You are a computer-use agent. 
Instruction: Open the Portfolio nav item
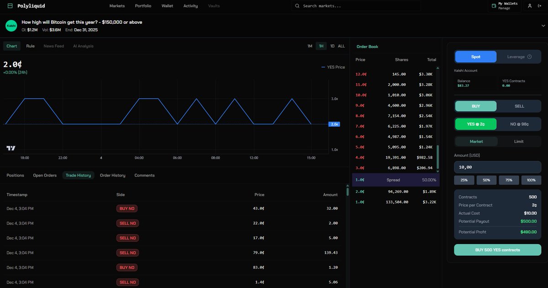pos(143,6)
